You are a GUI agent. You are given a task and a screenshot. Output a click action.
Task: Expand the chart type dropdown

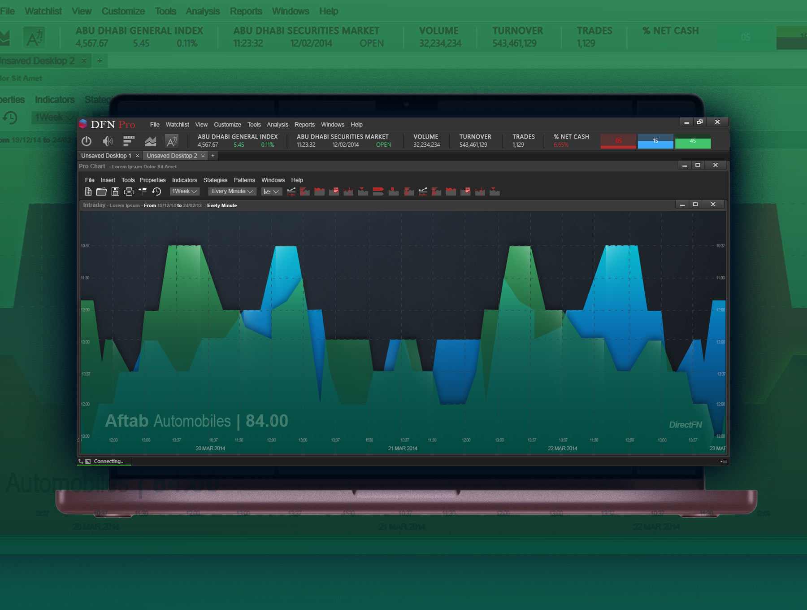pos(271,192)
